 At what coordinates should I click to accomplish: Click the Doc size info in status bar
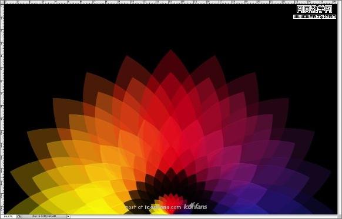(44, 217)
